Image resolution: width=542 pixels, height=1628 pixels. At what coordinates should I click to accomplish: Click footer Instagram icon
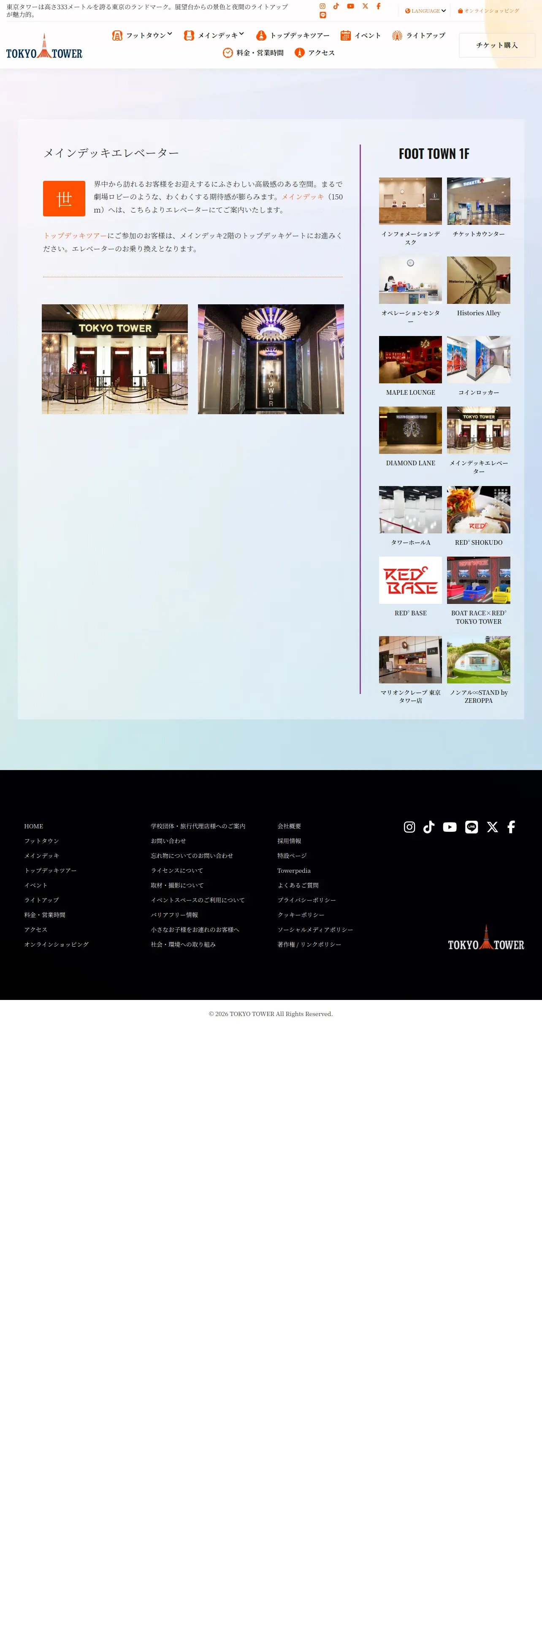tap(409, 827)
